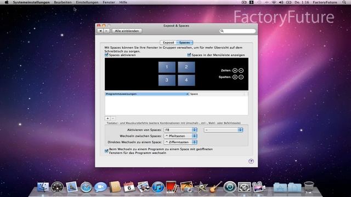This screenshot has height=197, width=351.
Task: Open the Einstellungen menu
Action: (x=87, y=2)
